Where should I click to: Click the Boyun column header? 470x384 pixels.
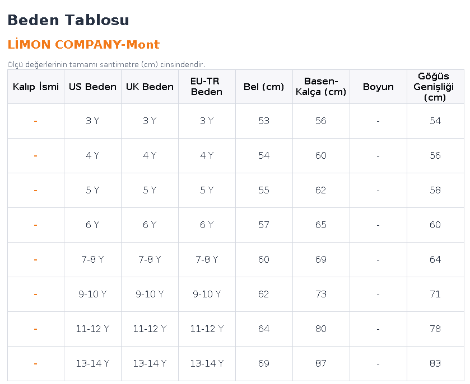[x=378, y=87]
